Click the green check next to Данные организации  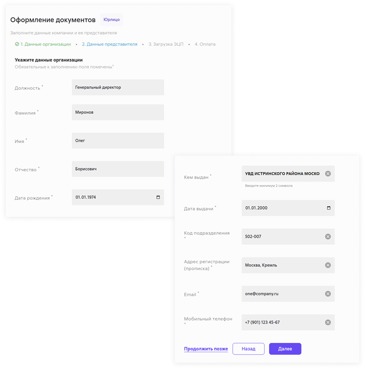[x=17, y=44]
